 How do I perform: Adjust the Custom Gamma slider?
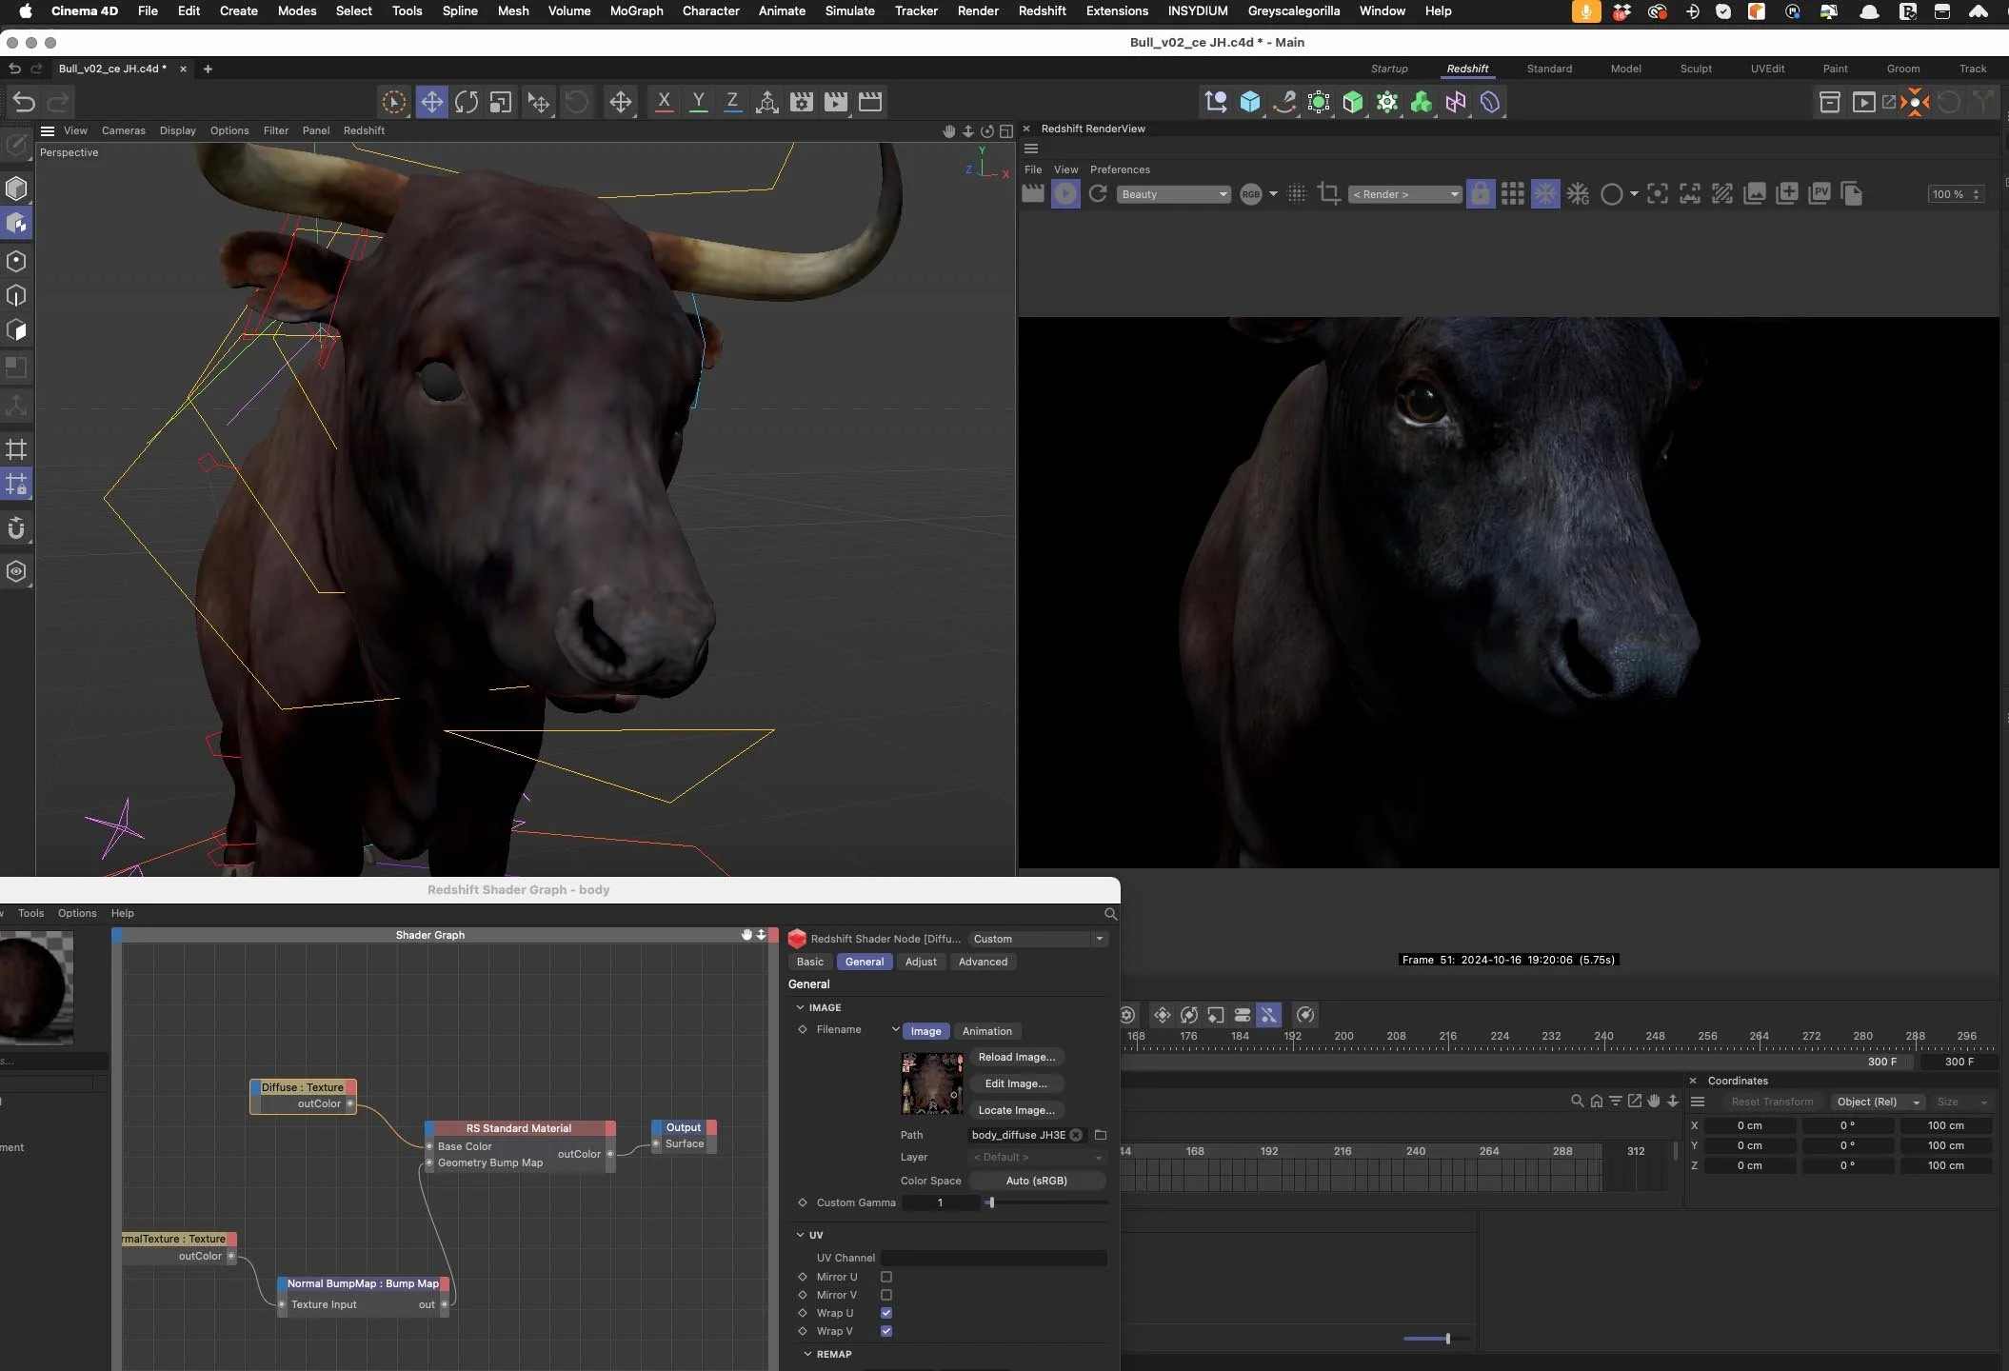(x=991, y=1202)
